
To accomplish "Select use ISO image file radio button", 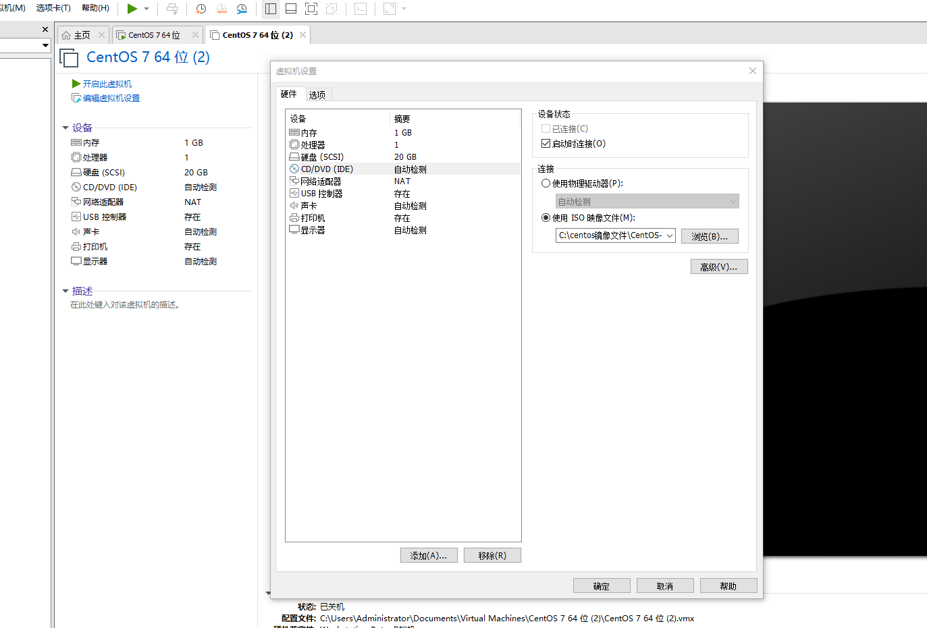I will coord(546,218).
